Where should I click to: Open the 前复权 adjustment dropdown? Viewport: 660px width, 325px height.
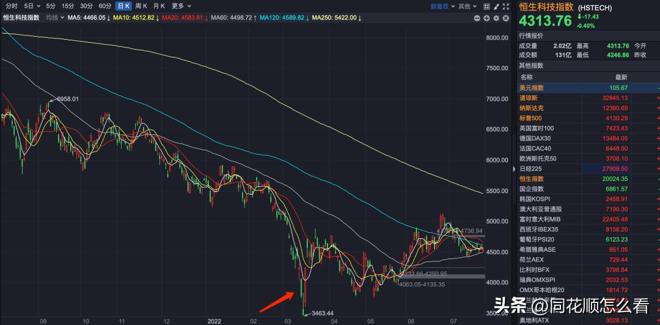click(442, 6)
